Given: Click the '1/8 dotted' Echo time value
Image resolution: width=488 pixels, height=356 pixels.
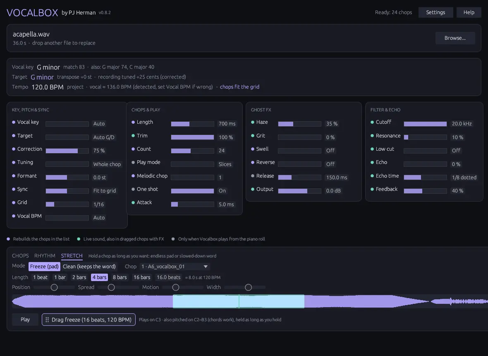Looking at the screenshot, I should tap(464, 178).
